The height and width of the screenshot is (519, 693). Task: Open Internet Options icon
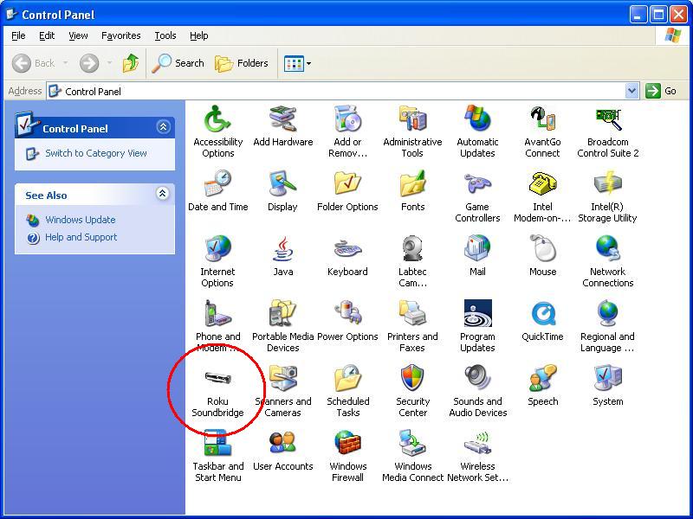[x=217, y=248]
